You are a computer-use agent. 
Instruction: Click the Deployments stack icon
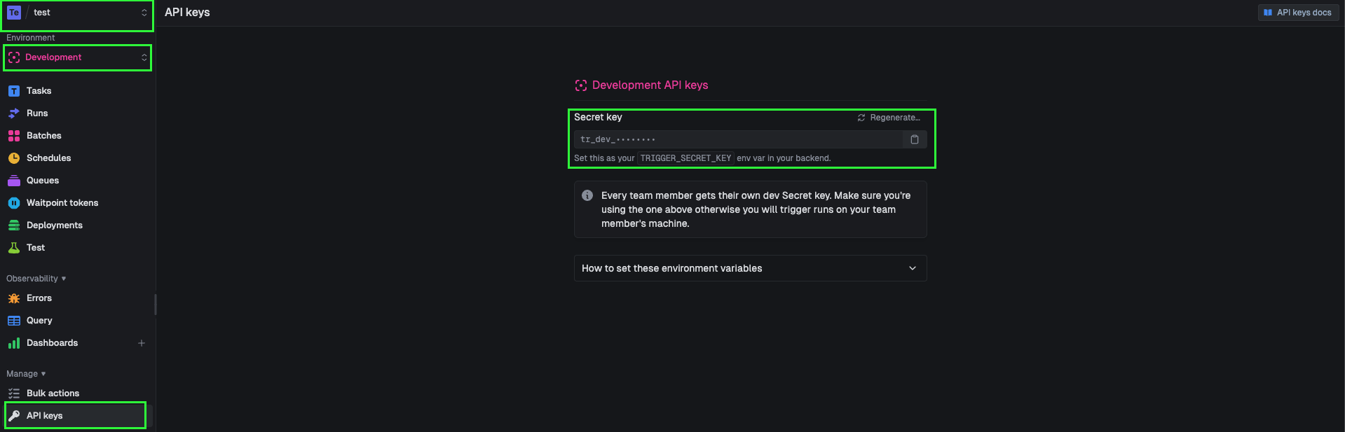(14, 225)
